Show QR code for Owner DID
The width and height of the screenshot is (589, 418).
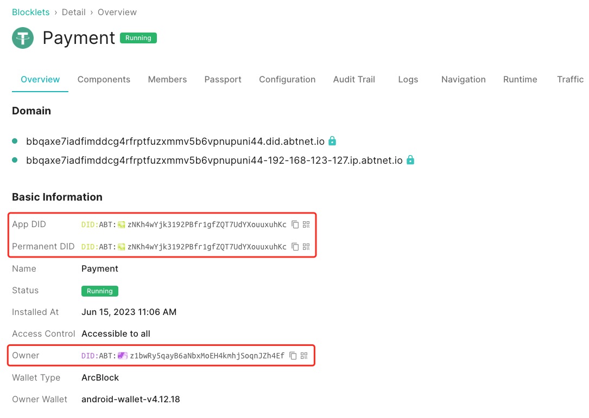coord(304,356)
